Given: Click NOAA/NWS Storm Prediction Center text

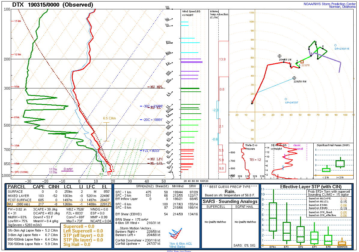Looking at the screenshot, I should click(330, 4).
